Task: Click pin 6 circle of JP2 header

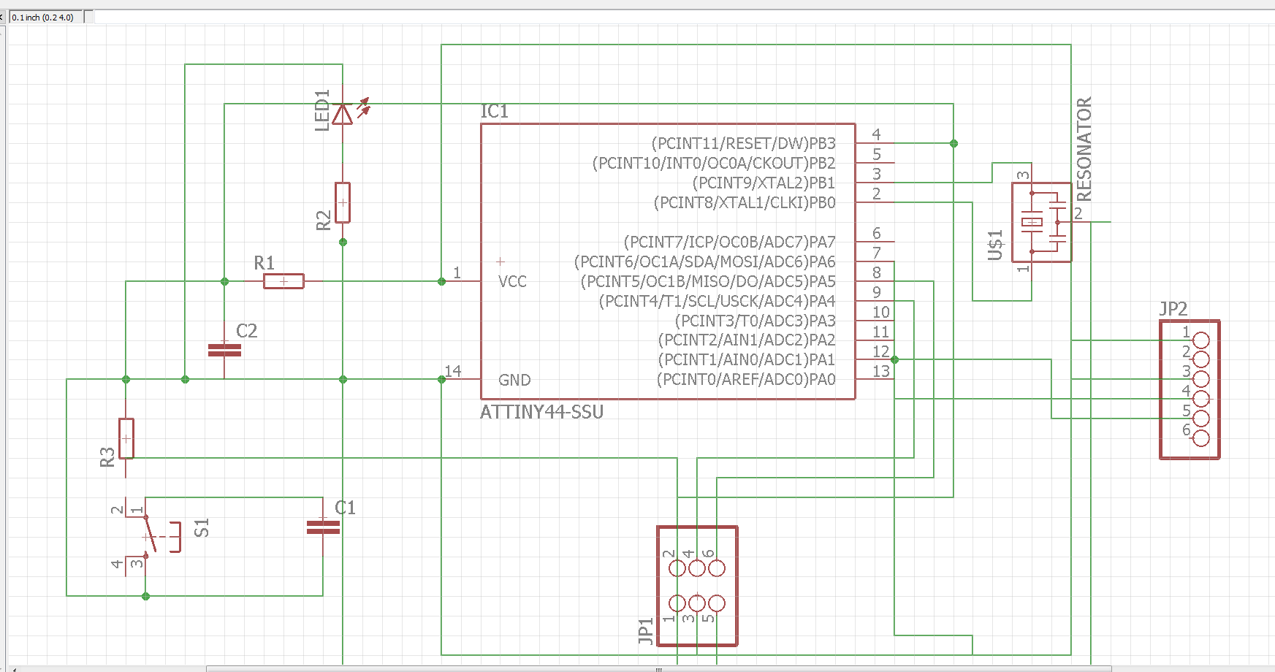Action: [x=1200, y=439]
